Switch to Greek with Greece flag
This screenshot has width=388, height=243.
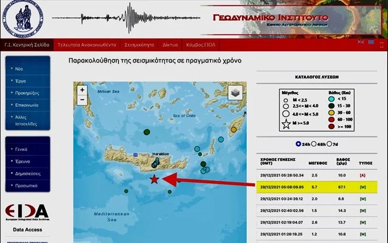[371, 42]
